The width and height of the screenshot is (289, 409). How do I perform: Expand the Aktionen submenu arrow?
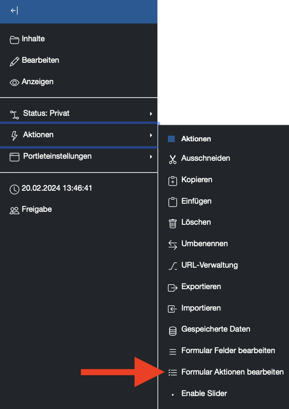click(x=151, y=135)
